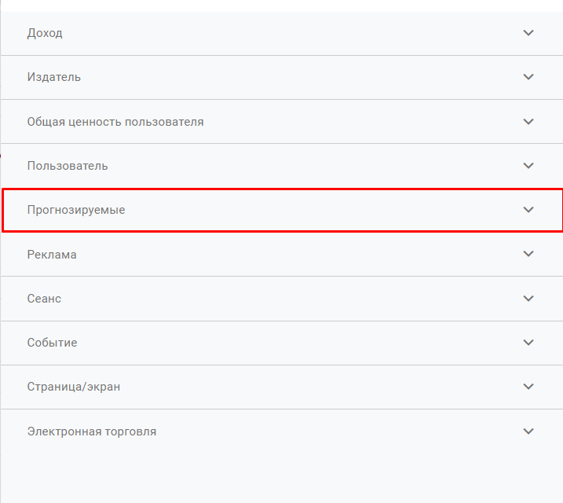
Task: Click the Страница/экран category text
Action: pos(74,387)
